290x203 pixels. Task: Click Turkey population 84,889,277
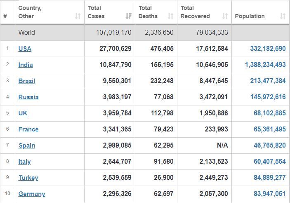coord(270,178)
